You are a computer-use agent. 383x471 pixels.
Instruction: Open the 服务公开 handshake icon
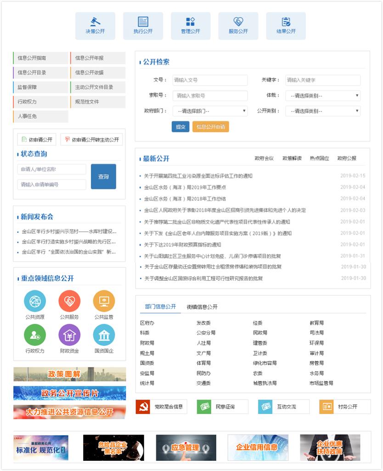pos(238,22)
